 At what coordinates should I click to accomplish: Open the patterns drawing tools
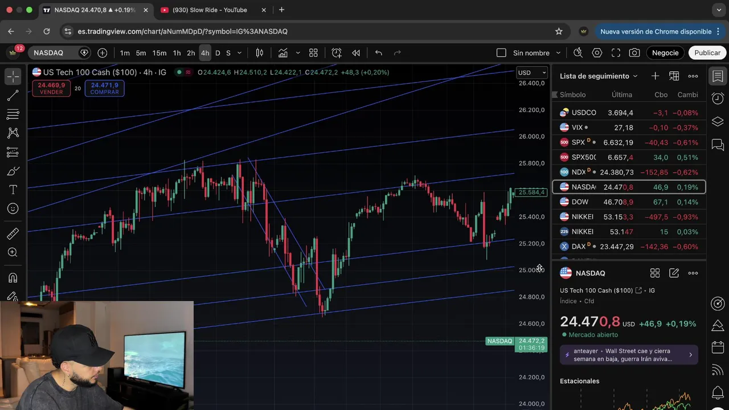(13, 133)
